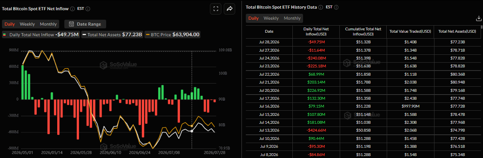Click info icon beside Net Inflow title

72,9
